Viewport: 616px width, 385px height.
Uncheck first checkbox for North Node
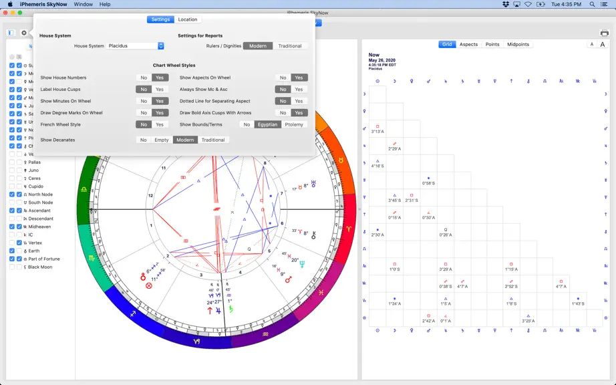(12, 195)
